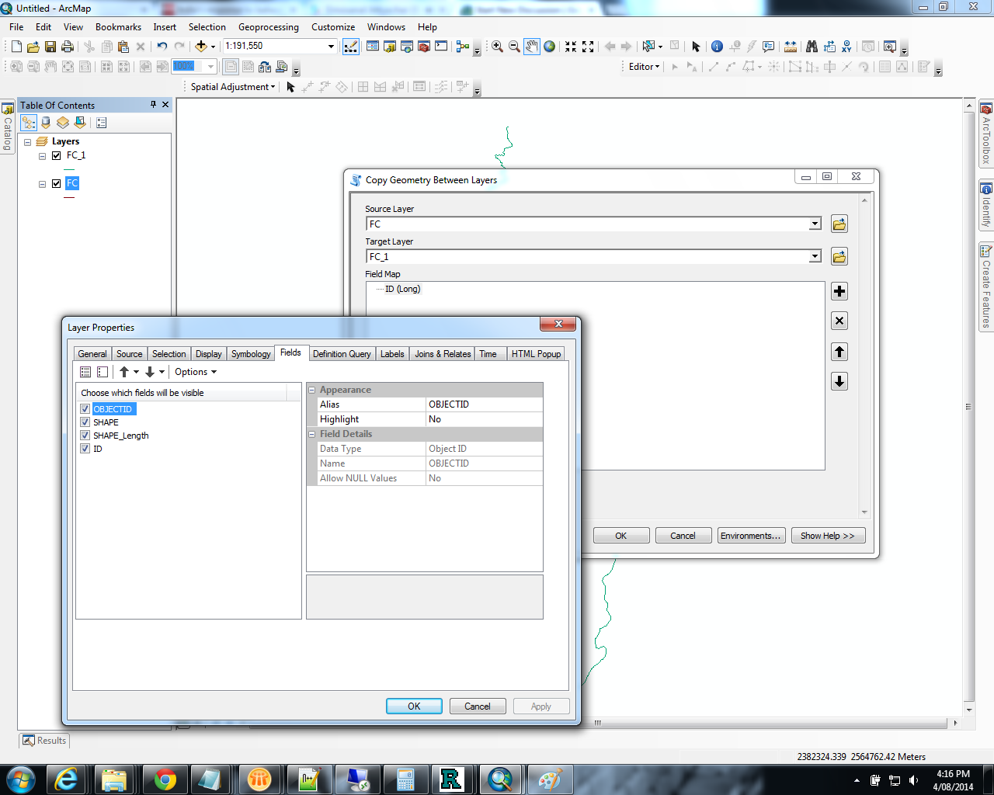Open the map scale dropdown
994x795 pixels.
331,47
